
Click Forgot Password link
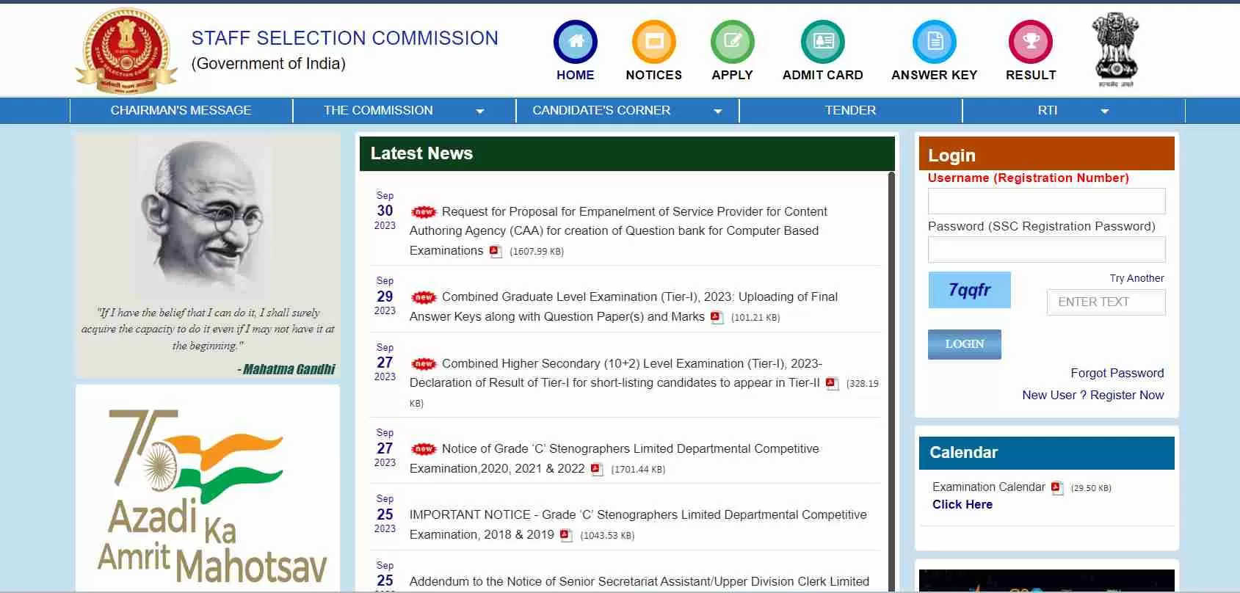[x=1117, y=373]
